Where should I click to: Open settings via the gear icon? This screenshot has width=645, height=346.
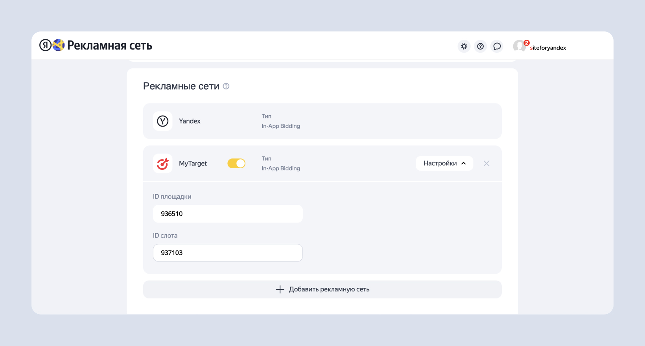[464, 46]
